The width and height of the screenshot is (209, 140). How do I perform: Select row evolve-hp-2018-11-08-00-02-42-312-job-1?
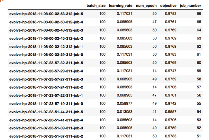point(105,46)
